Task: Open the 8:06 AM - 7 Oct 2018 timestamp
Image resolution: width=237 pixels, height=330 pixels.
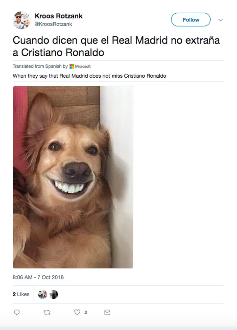Action: pyautogui.click(x=38, y=277)
